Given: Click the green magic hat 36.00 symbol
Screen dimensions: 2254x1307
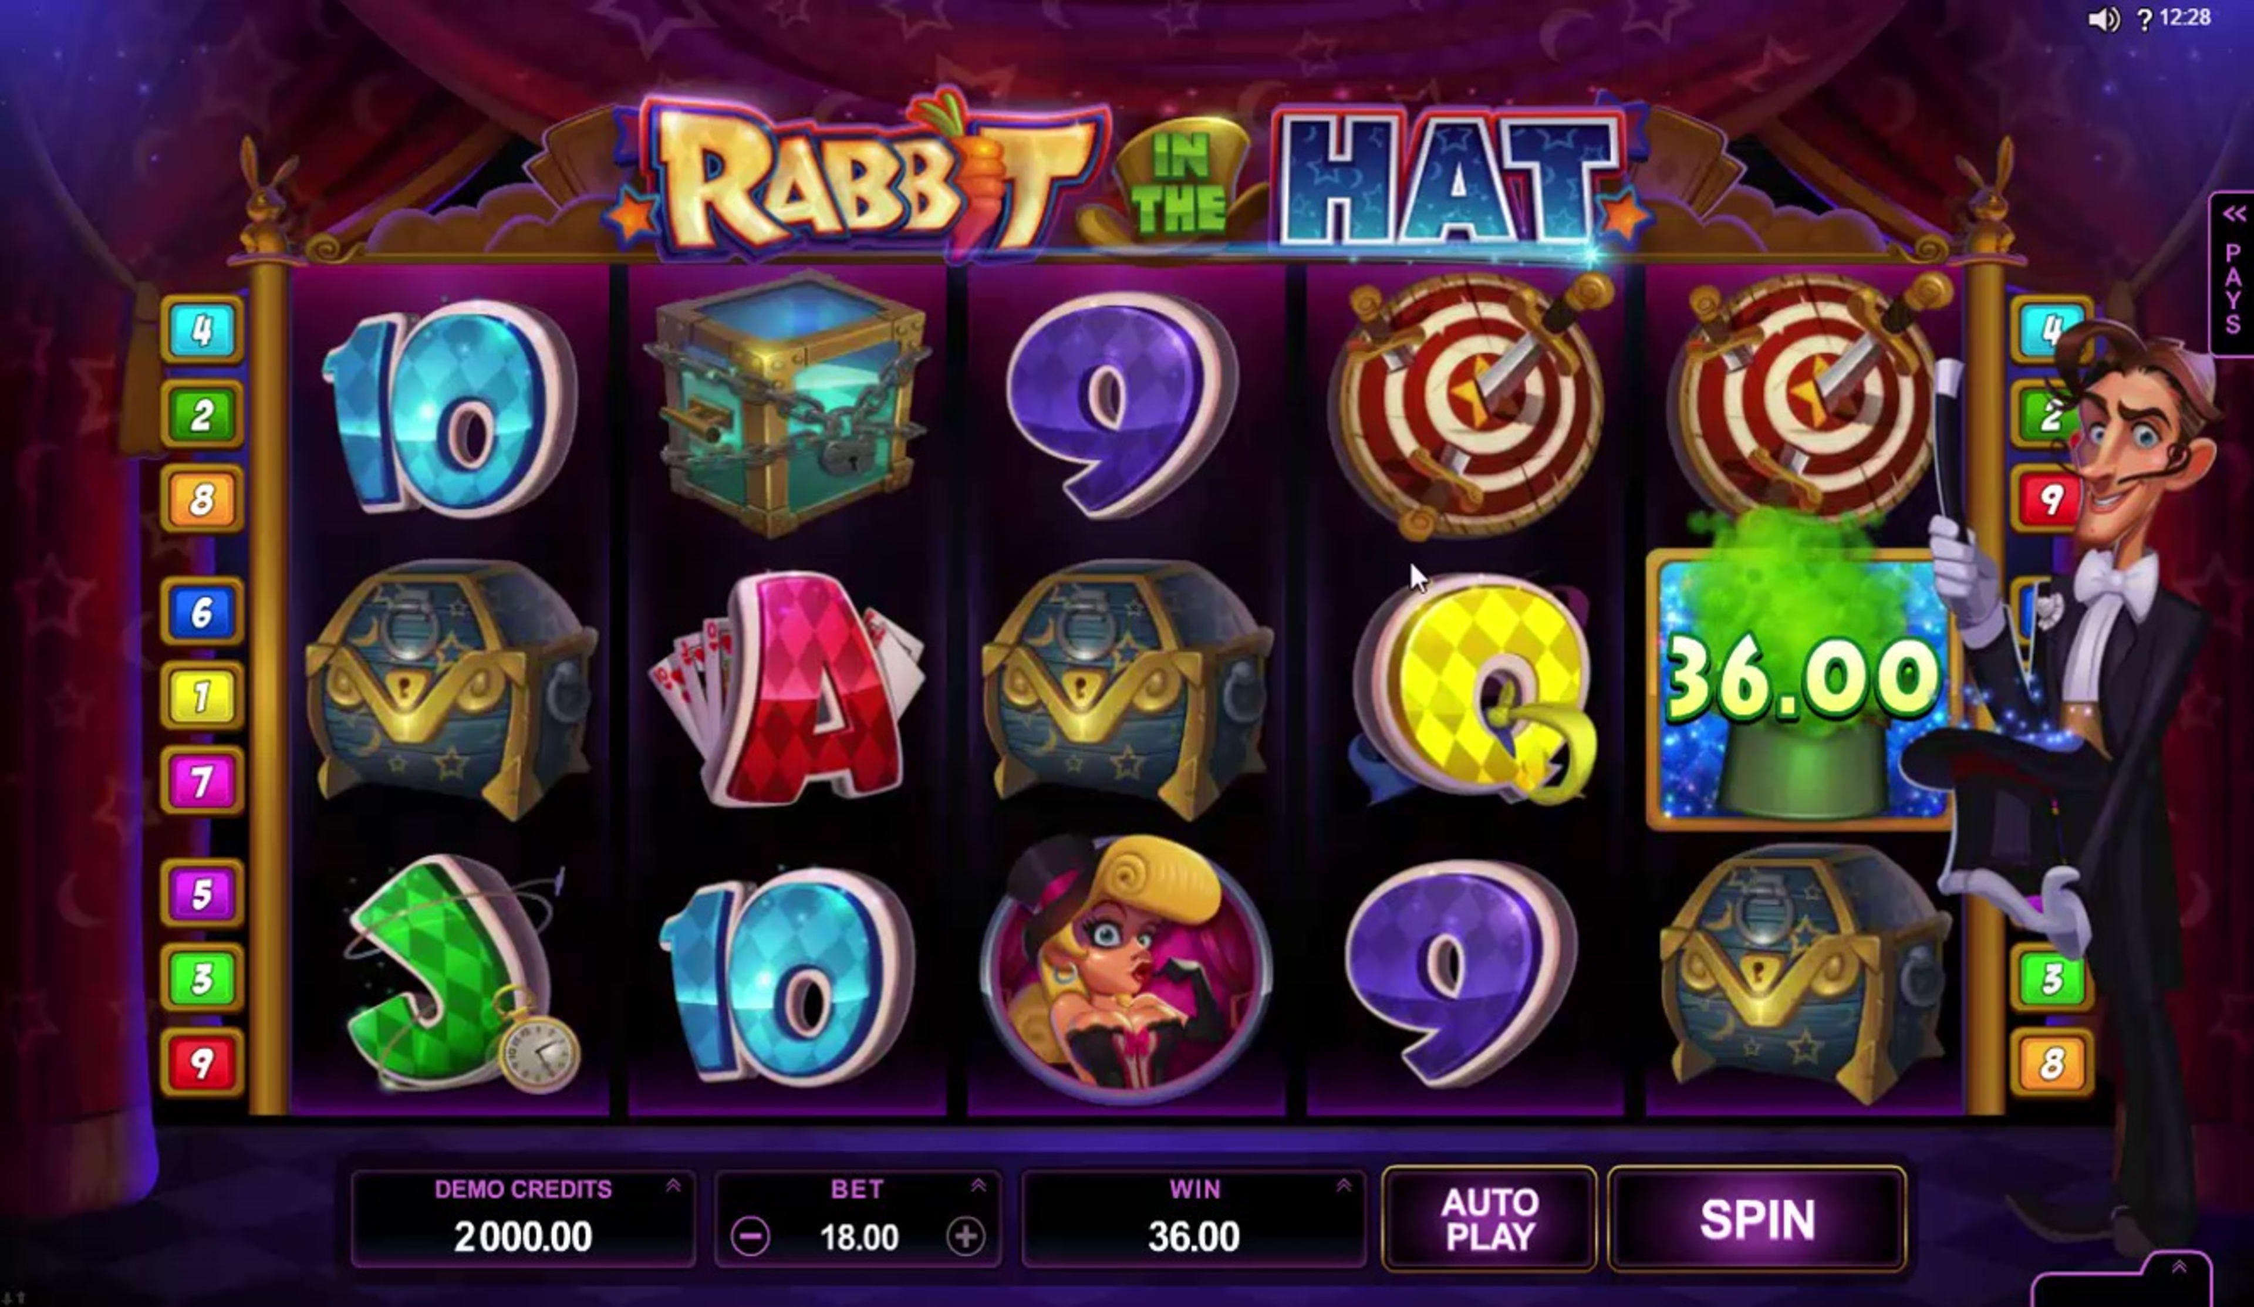Looking at the screenshot, I should point(1800,690).
